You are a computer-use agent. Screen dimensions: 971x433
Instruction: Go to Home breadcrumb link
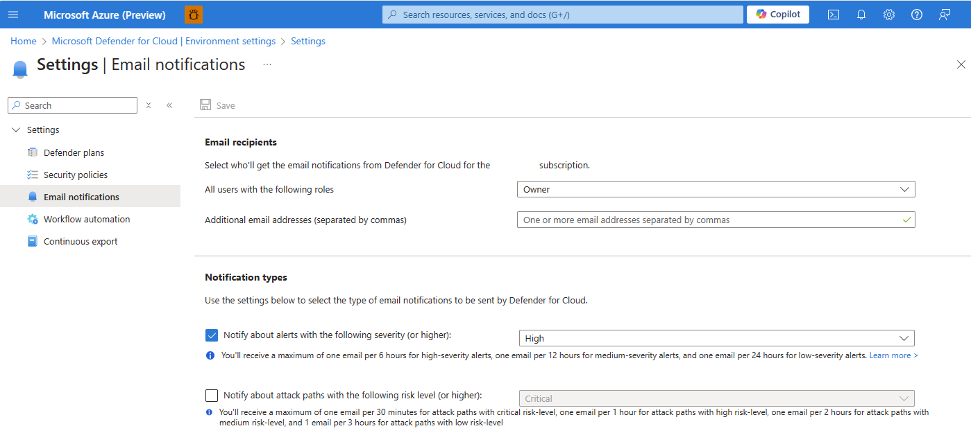24,41
